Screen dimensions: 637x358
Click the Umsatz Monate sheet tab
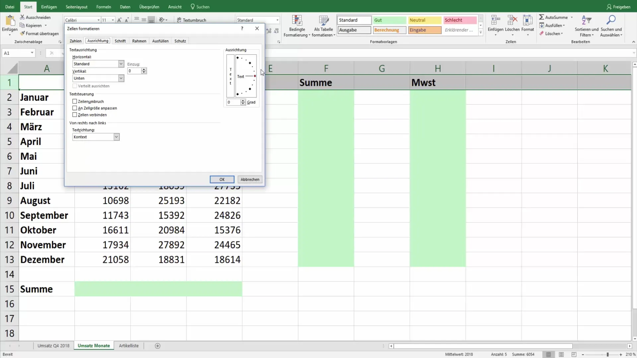pos(93,346)
